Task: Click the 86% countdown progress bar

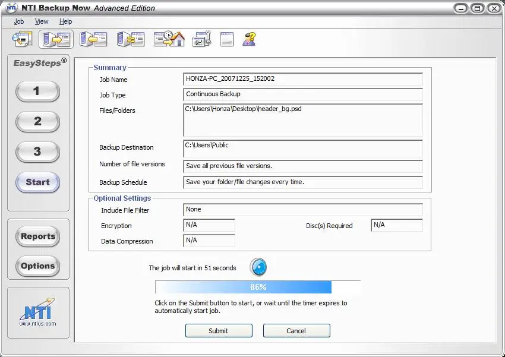Action: click(258, 287)
